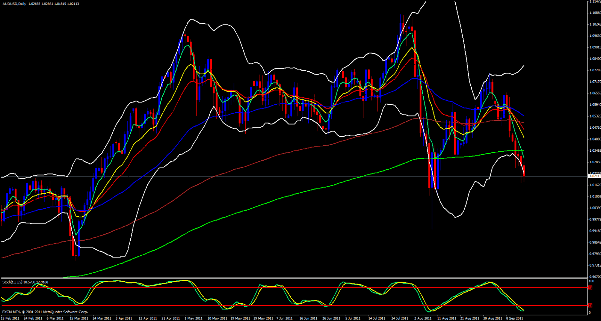This screenshot has width=601, height=321.
Task: Click the 0.97315 price scale label
Action: pos(595,265)
